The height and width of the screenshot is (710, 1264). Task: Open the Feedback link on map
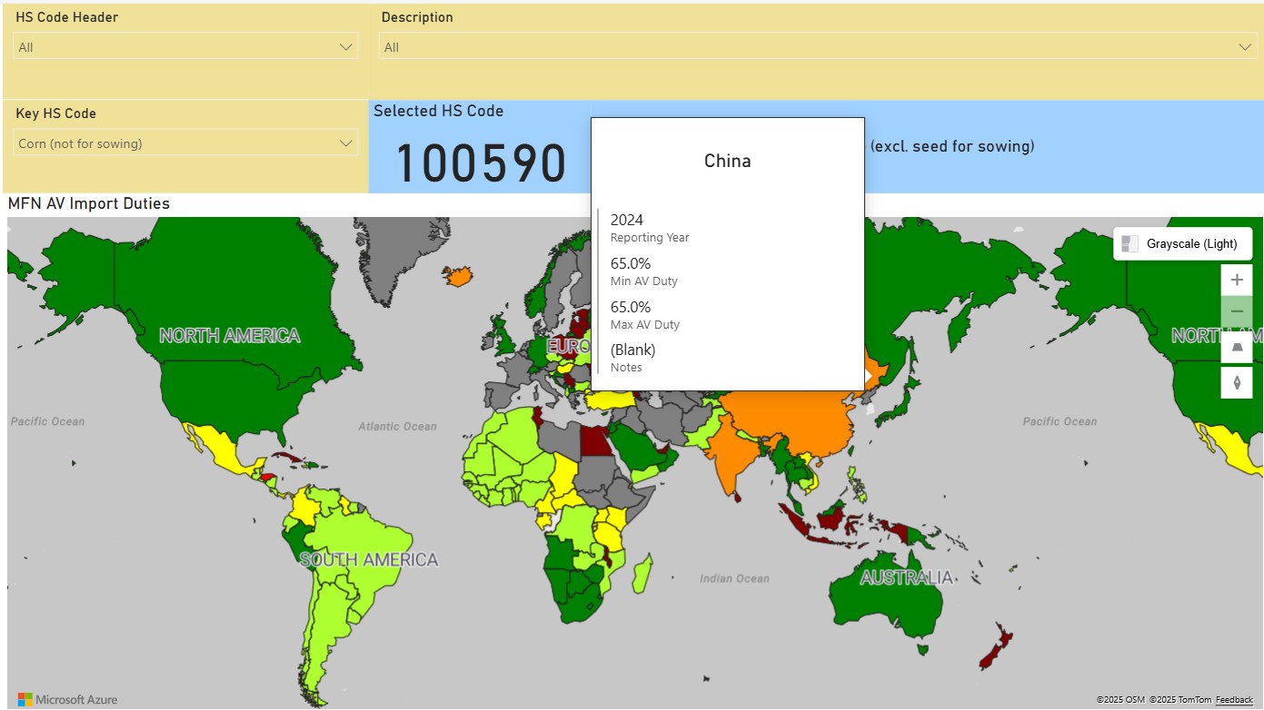click(1234, 700)
